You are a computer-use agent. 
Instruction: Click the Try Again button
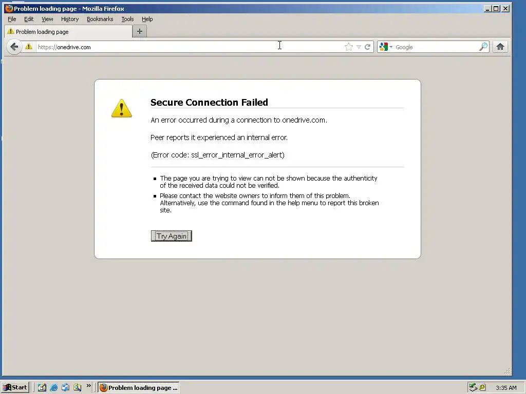[172, 236]
